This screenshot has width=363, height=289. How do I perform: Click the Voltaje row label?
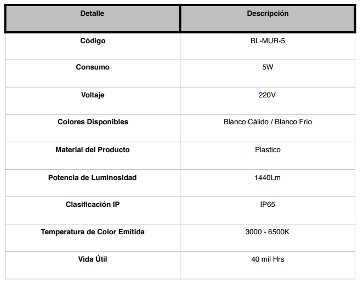[x=93, y=95]
